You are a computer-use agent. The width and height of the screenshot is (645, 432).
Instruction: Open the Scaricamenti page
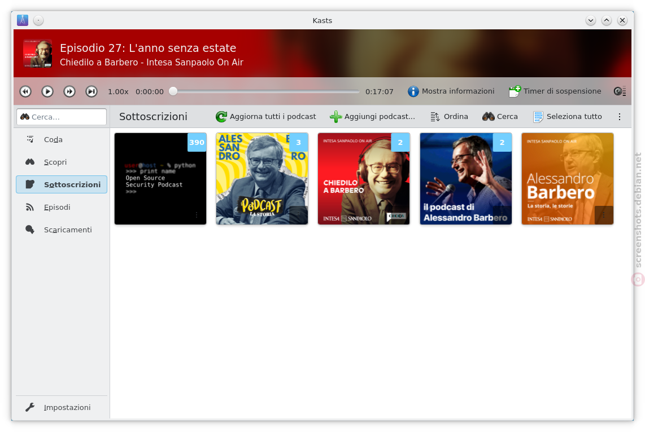pos(62,230)
